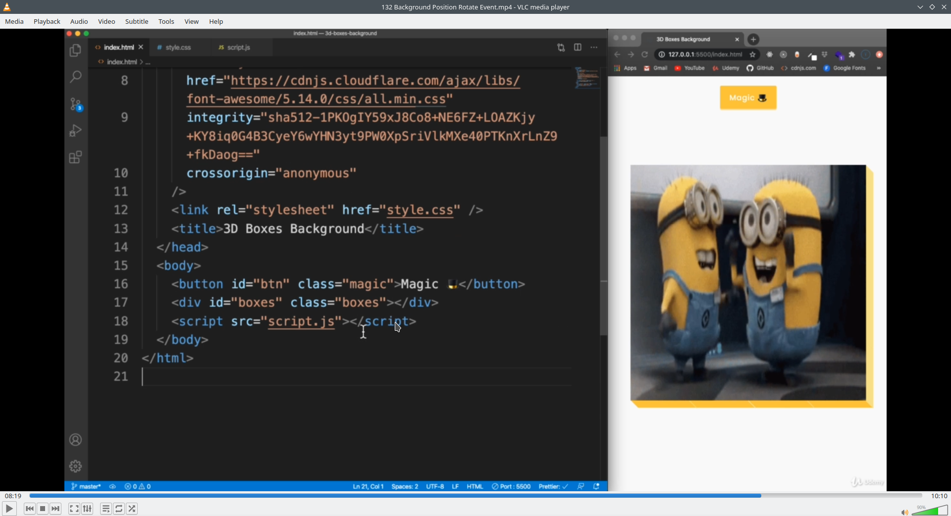Click the Open Changes icon in editor toolbar
Image resolution: width=951 pixels, height=516 pixels.
[561, 48]
